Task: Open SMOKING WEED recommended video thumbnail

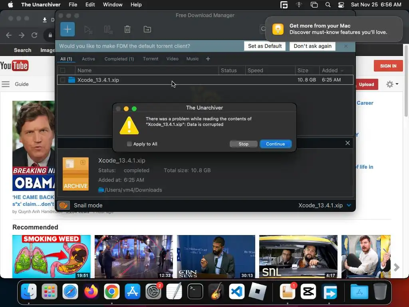Action: point(52,257)
